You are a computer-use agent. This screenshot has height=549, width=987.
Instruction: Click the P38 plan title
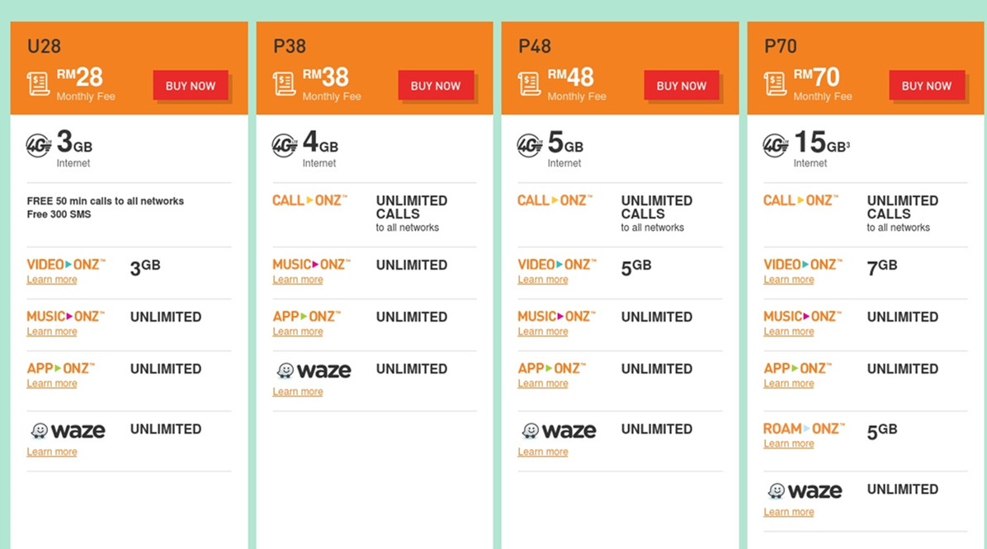290,46
